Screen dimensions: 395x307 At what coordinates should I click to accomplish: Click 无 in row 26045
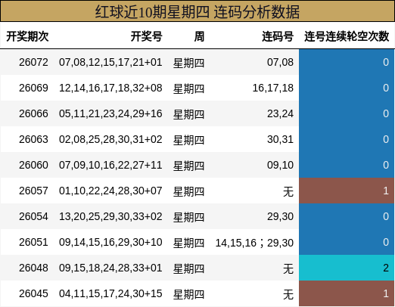[x=288, y=294]
